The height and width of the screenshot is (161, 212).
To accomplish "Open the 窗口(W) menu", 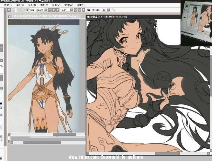I will tap(69, 5).
